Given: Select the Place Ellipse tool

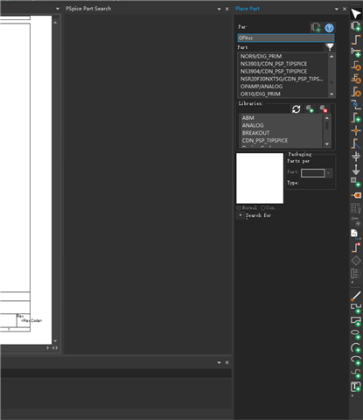Looking at the screenshot, I should click(356, 334).
